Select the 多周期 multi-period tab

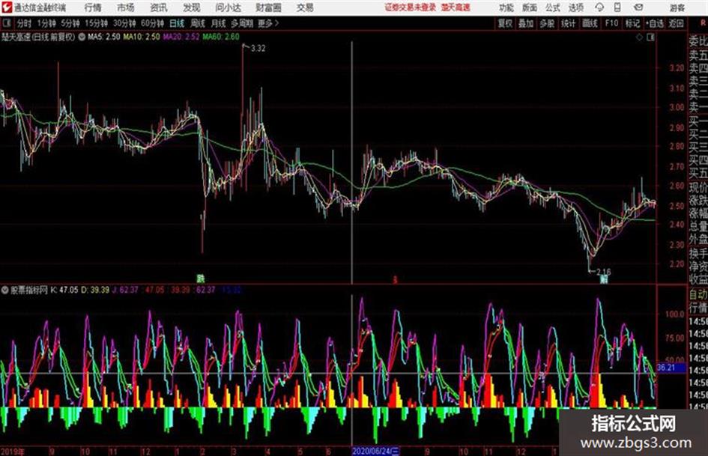tap(242, 23)
